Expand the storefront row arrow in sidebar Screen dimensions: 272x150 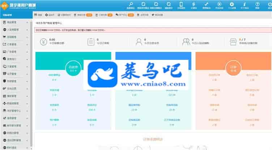tap(27, 111)
